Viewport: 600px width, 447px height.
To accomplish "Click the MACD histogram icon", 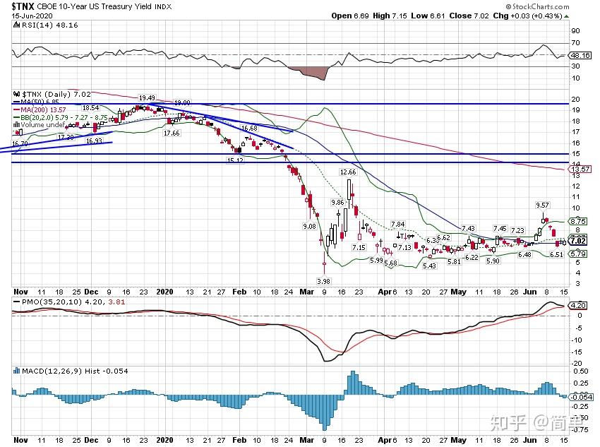I will [x=16, y=371].
